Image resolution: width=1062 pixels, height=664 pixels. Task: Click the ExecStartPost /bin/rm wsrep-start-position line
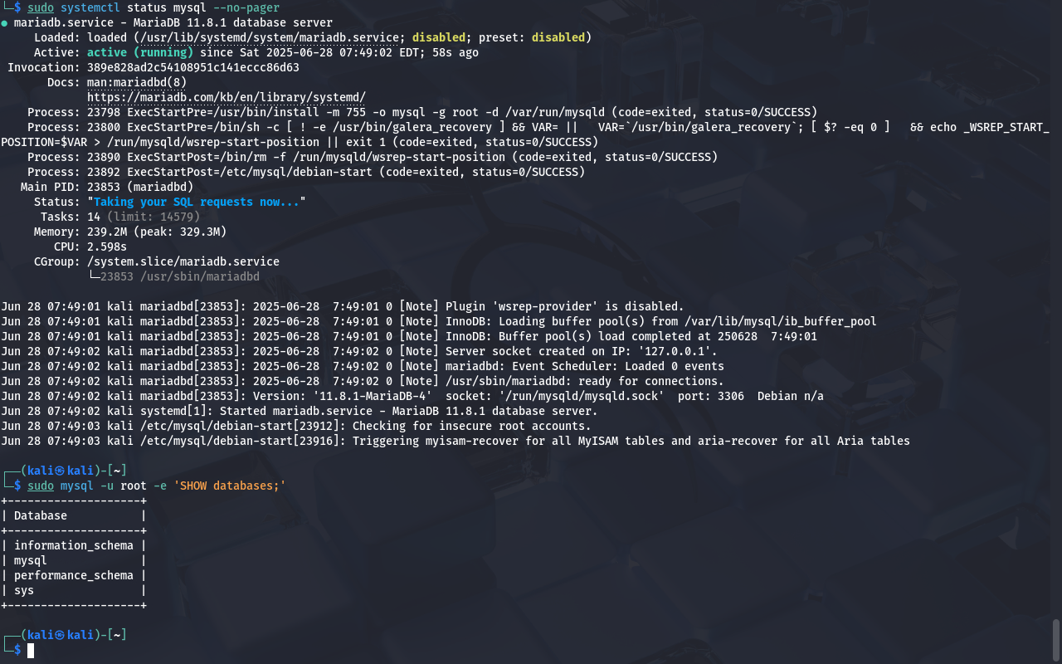[373, 157]
